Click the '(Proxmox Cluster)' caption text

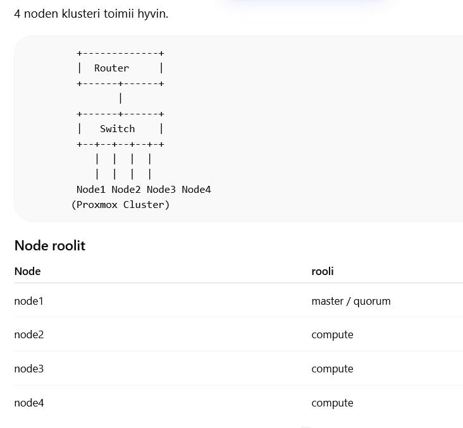[120, 205]
